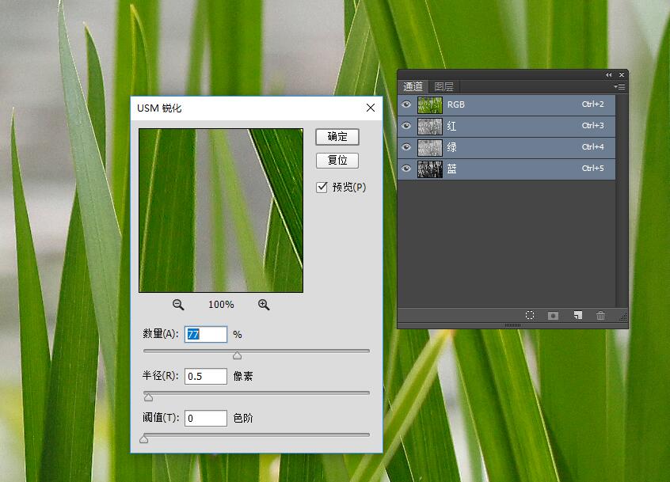Select the blue (蓝) channel thumbnail
Image resolution: width=670 pixels, height=482 pixels.
[x=429, y=169]
